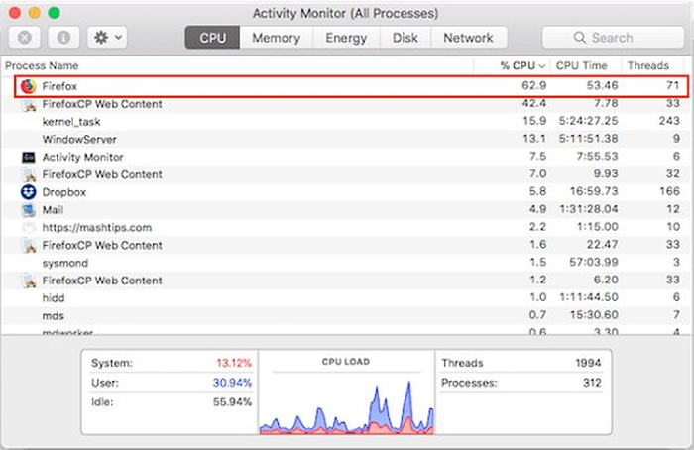Click the Firefox icon in process list
This screenshot has width=694, height=450.
tap(28, 86)
